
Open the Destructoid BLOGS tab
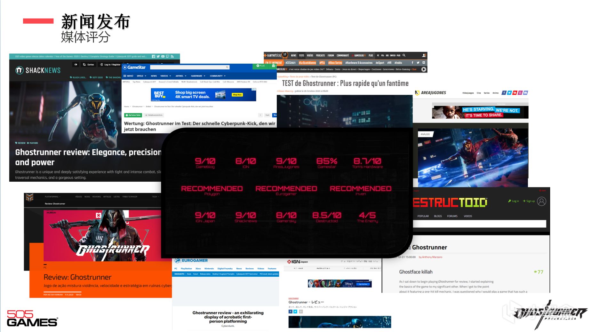(438, 216)
